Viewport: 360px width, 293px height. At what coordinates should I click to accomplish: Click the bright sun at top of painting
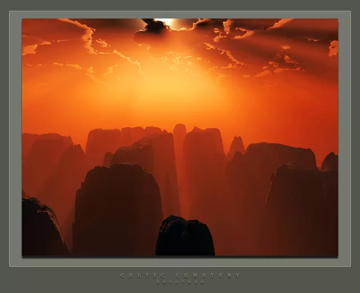[169, 22]
